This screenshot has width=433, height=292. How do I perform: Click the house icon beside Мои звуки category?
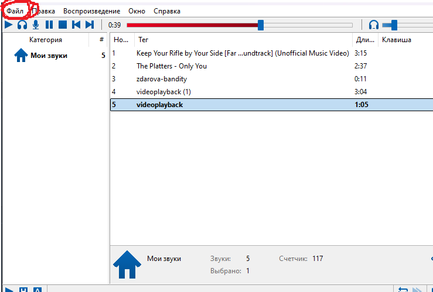pyautogui.click(x=21, y=55)
